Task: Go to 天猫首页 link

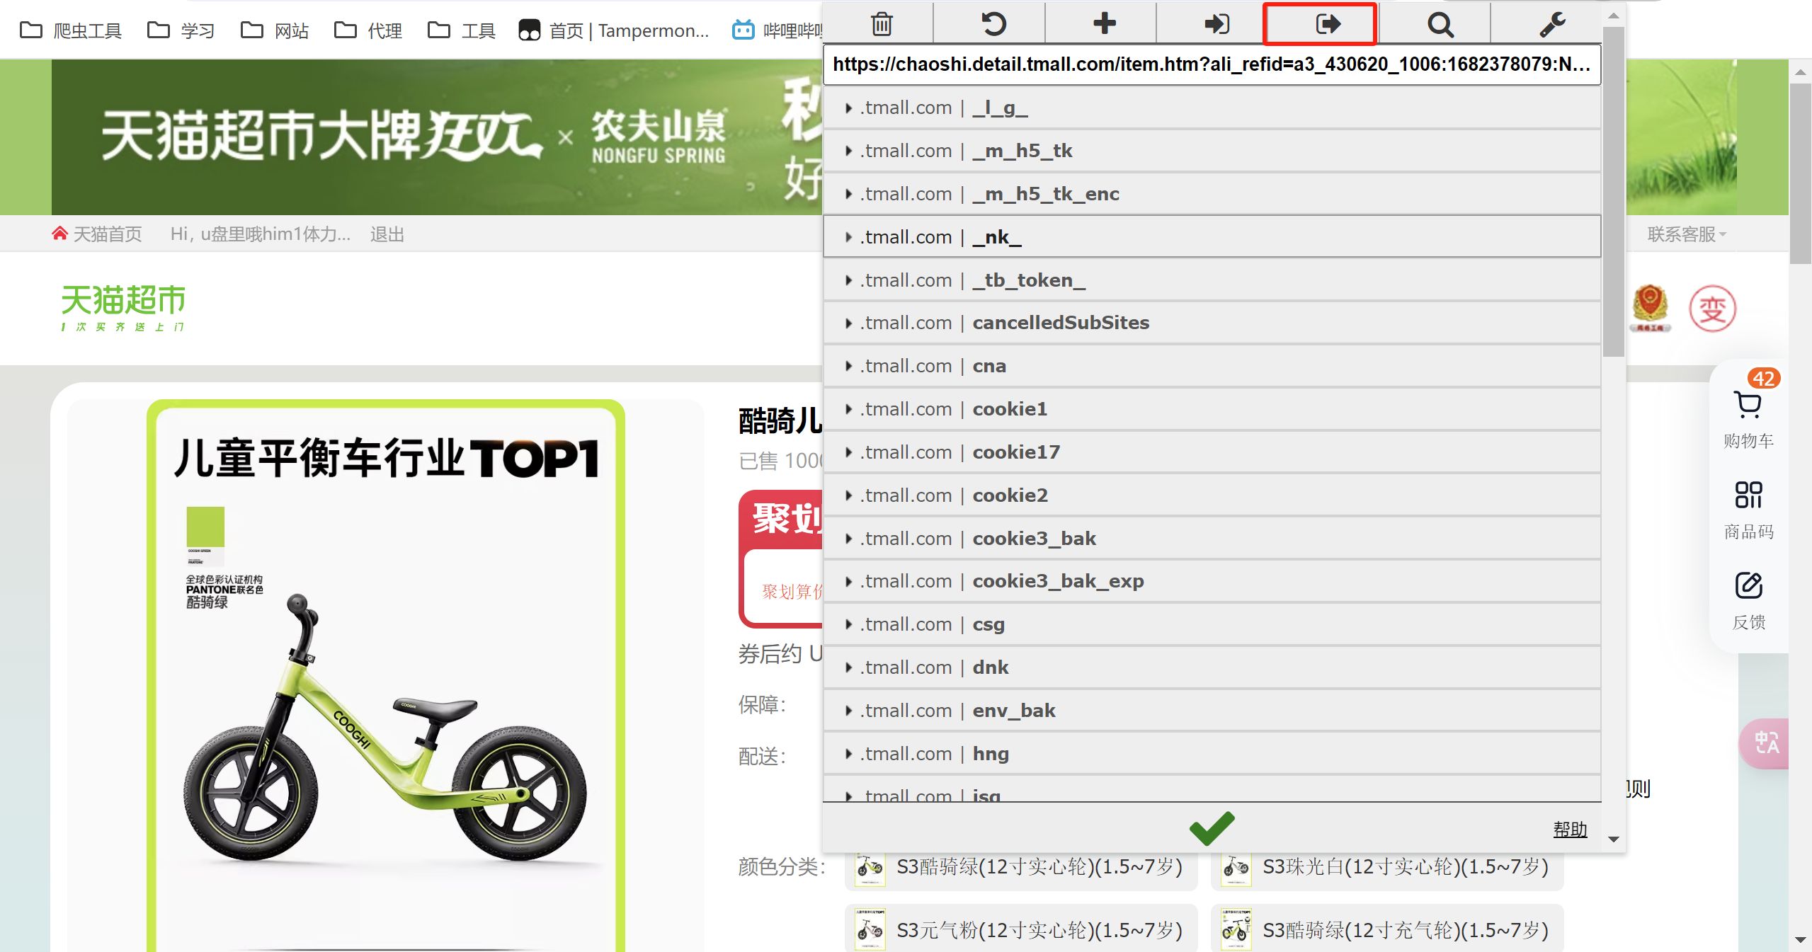Action: click(97, 234)
